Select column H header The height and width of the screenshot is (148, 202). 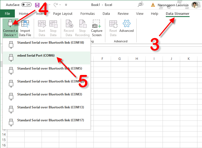point(137,59)
